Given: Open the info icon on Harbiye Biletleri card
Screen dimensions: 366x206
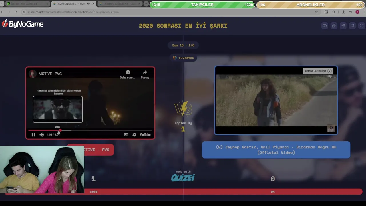Looking at the screenshot, I should [329, 71].
